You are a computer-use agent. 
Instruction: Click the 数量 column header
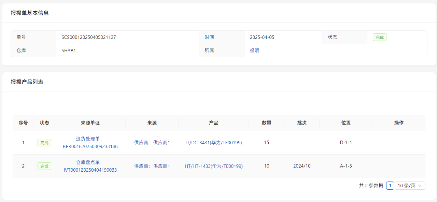(267, 123)
